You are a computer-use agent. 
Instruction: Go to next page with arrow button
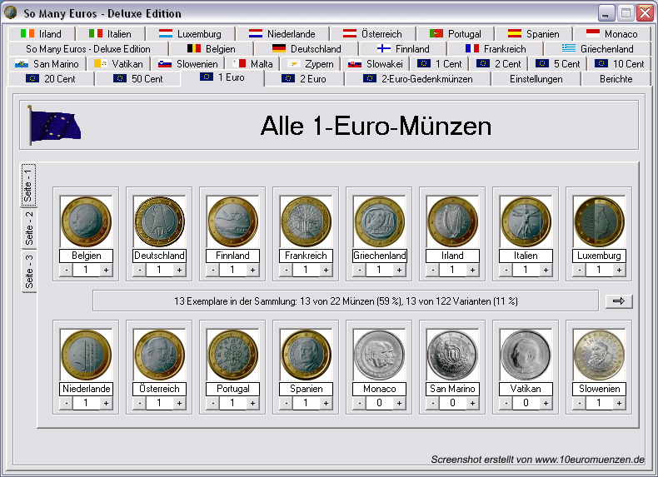click(619, 301)
